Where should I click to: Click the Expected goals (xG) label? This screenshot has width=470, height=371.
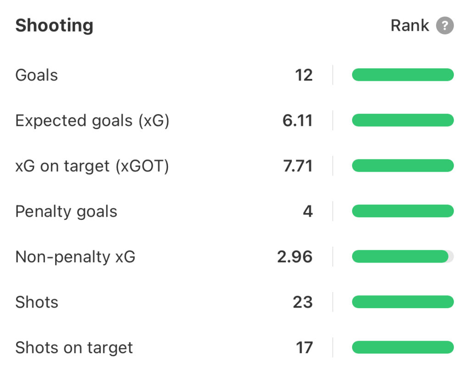click(x=92, y=120)
